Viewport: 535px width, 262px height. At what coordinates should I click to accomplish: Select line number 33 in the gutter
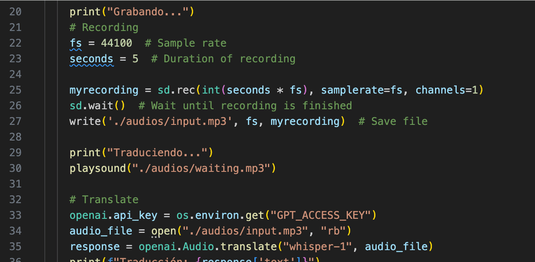15,215
